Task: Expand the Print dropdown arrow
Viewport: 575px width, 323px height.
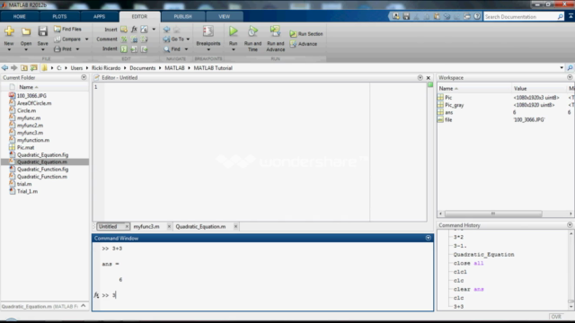Action: click(77, 49)
